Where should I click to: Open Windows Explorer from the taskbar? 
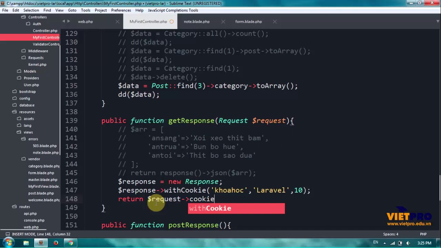26,243
